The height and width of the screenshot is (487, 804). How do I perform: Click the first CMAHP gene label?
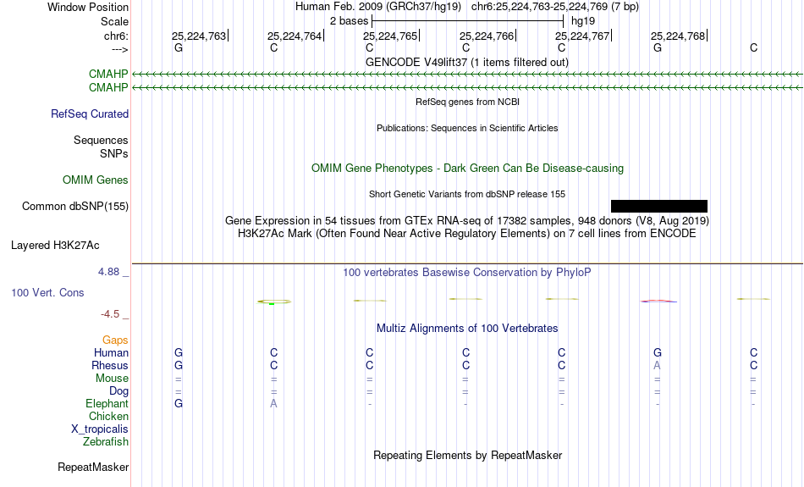coord(108,74)
